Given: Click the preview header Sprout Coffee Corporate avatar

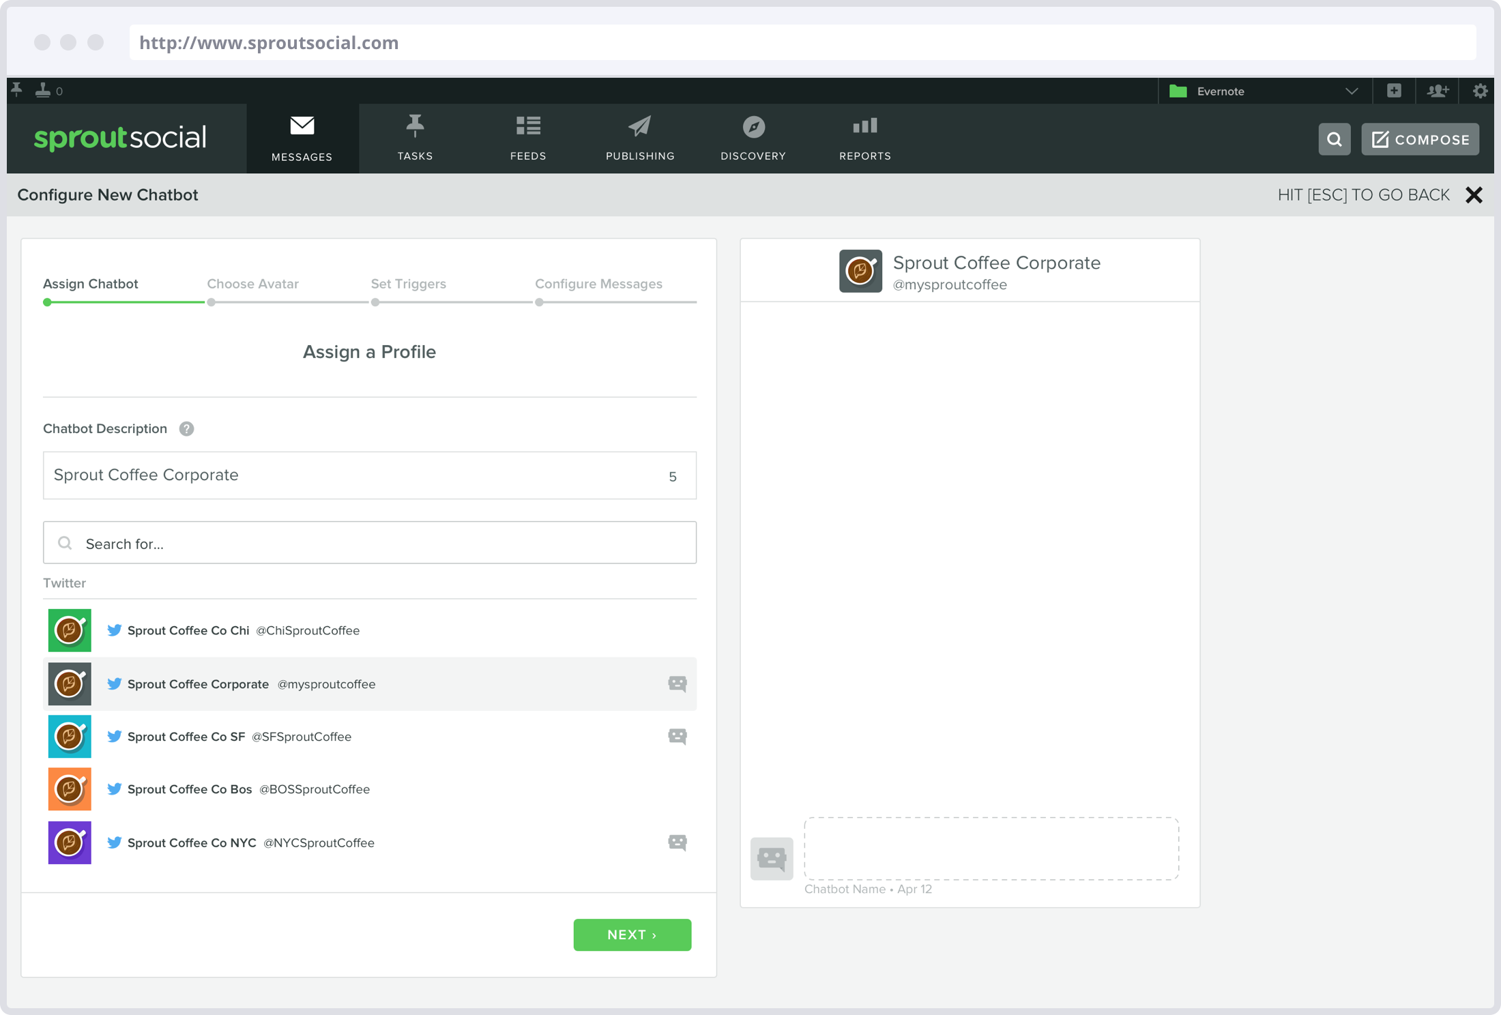Looking at the screenshot, I should coord(860,271).
